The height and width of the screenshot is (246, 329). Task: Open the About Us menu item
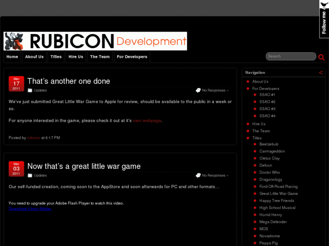click(x=34, y=57)
